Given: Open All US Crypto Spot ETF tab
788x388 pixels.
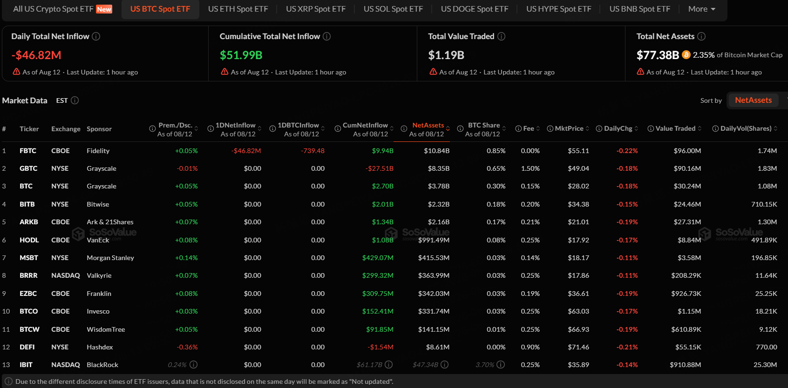Looking at the screenshot, I should (62, 9).
